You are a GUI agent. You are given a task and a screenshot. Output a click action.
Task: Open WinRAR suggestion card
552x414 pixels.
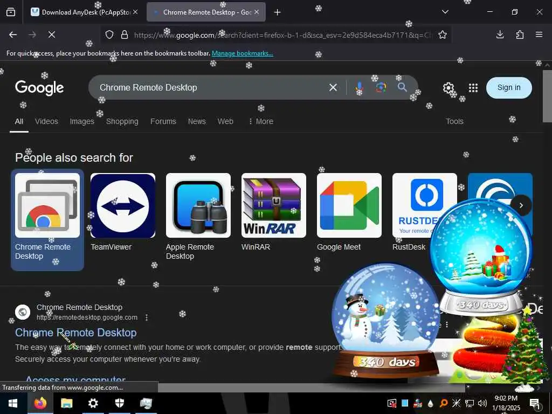273,212
